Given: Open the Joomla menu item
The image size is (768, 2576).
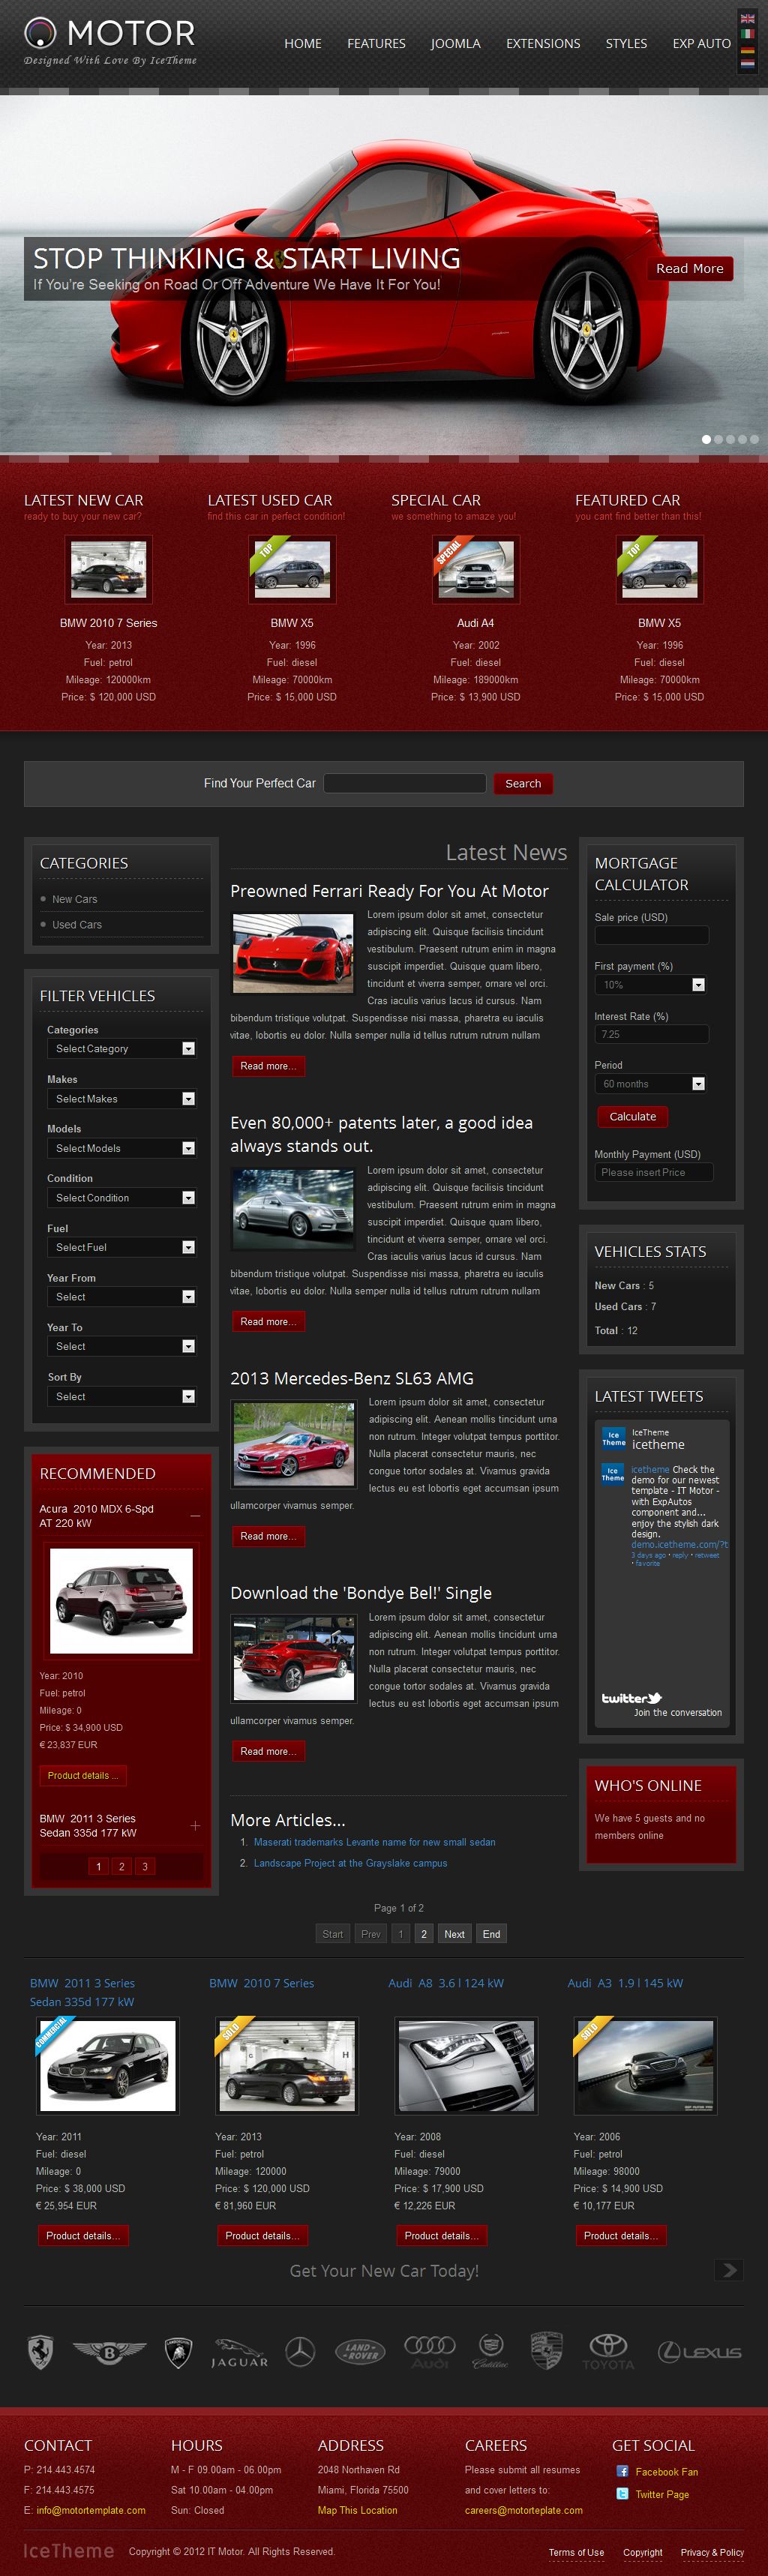Looking at the screenshot, I should tap(456, 44).
